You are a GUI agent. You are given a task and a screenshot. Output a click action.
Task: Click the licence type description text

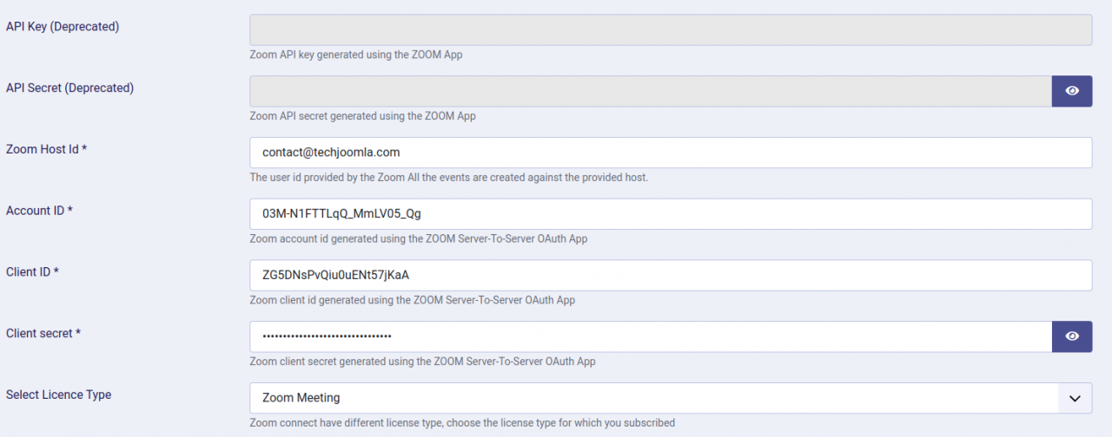461,423
